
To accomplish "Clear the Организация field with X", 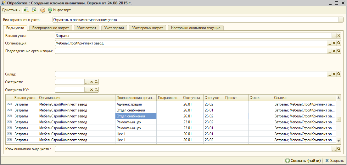I will tap(334, 43).
